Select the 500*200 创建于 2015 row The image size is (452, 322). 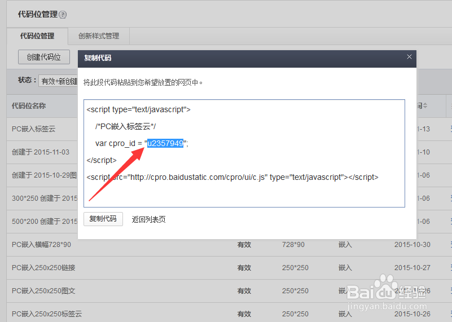tap(45, 221)
